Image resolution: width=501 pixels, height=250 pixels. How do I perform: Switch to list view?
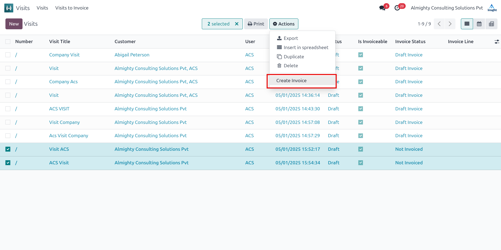(467, 24)
